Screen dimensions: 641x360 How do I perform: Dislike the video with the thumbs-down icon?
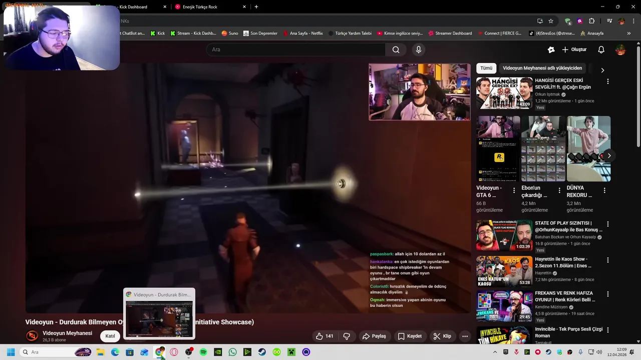(347, 336)
